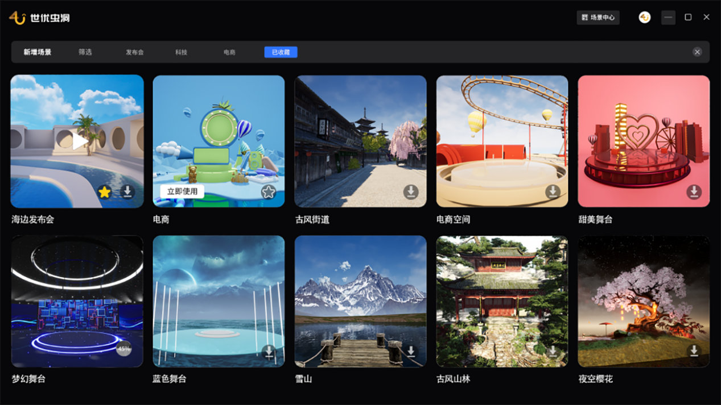Open the user avatar profile icon
This screenshot has width=721, height=405.
[645, 18]
